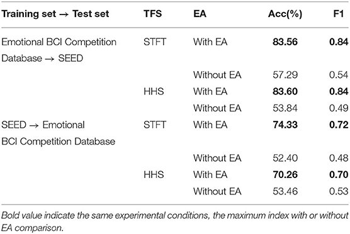Click the F1 score 0.53
This screenshot has height=234, width=350.
(x=339, y=191)
